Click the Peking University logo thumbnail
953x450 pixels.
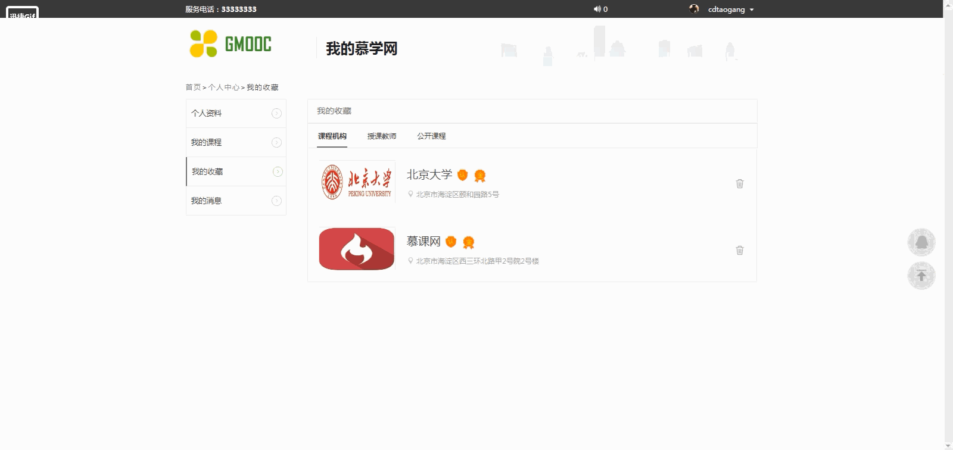(357, 182)
